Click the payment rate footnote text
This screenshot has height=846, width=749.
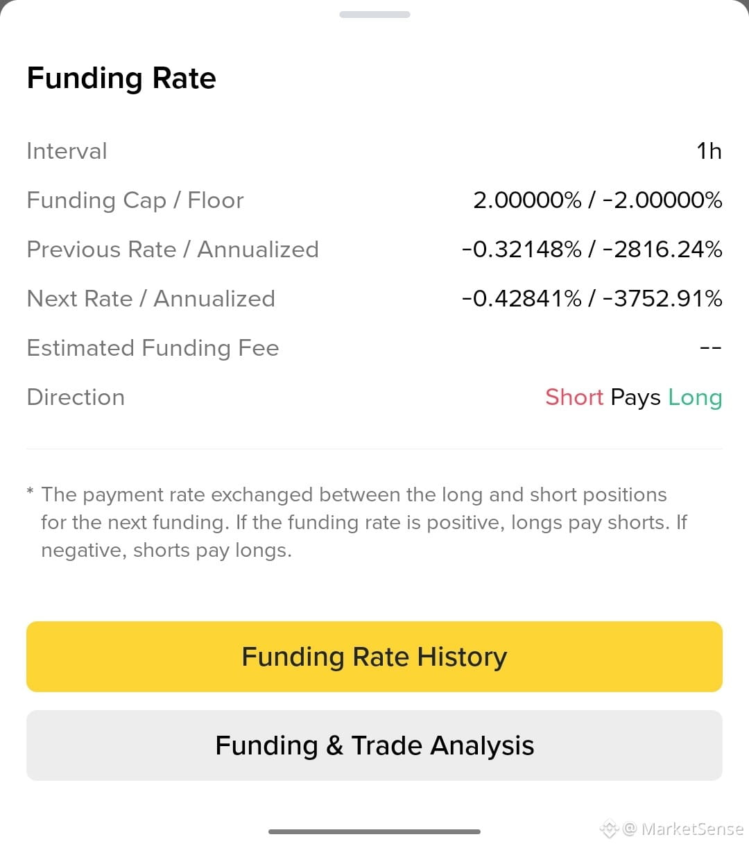click(357, 522)
